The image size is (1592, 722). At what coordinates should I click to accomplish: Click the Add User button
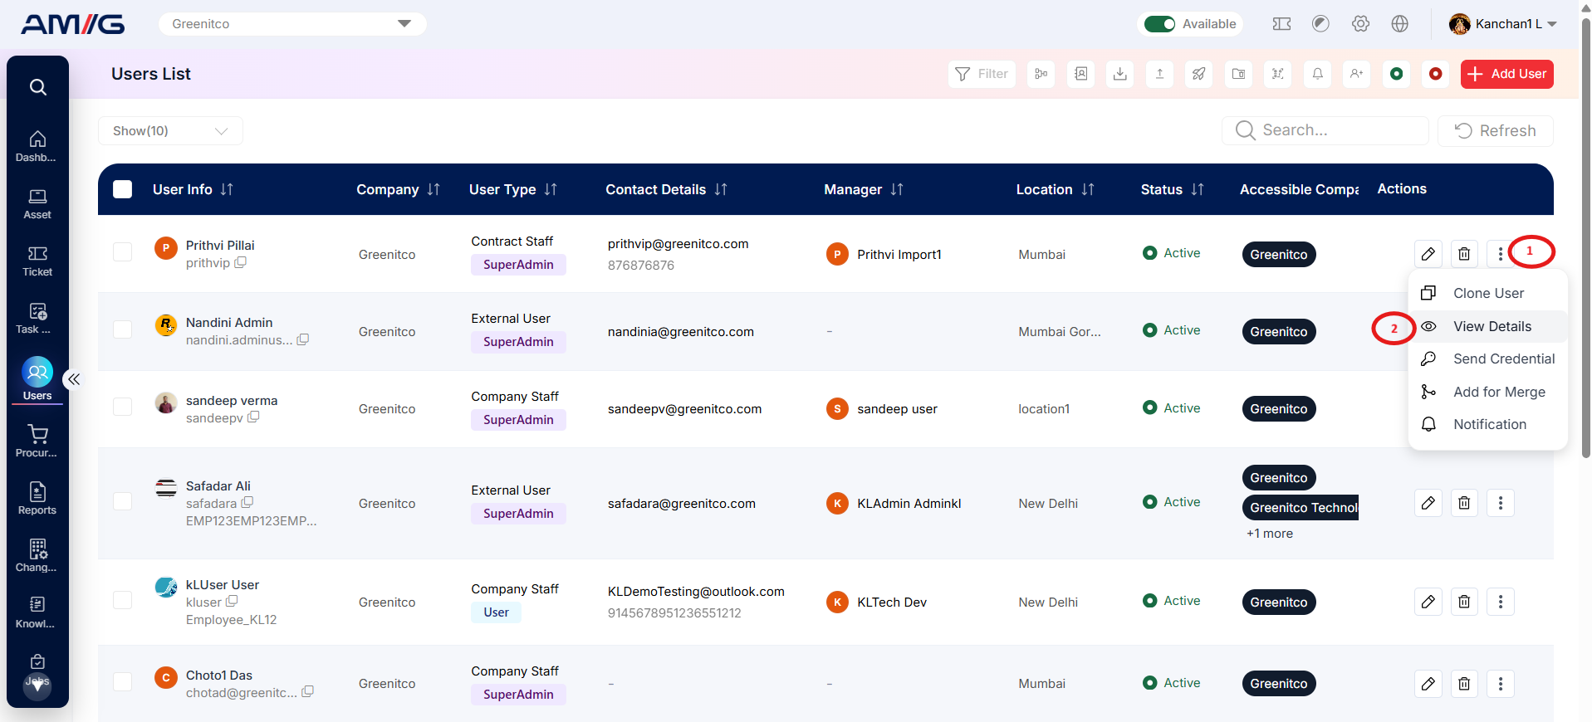click(1506, 74)
